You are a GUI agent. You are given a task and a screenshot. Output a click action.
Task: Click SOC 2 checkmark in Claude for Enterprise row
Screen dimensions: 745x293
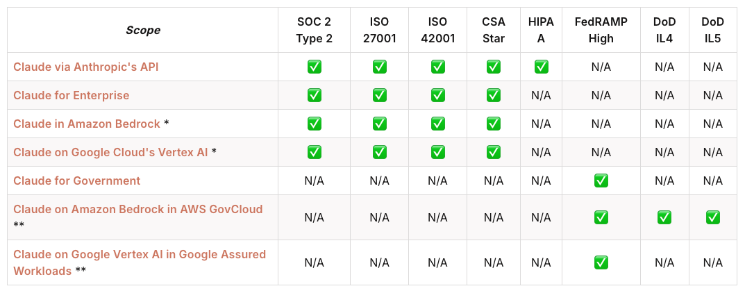click(314, 95)
